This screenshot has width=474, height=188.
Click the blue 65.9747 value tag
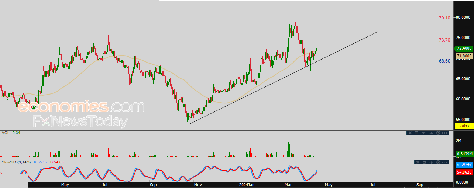tap(464, 165)
